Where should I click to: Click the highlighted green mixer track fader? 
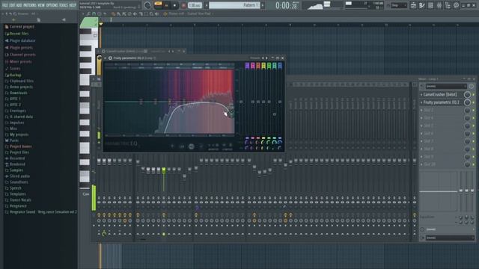164,170
